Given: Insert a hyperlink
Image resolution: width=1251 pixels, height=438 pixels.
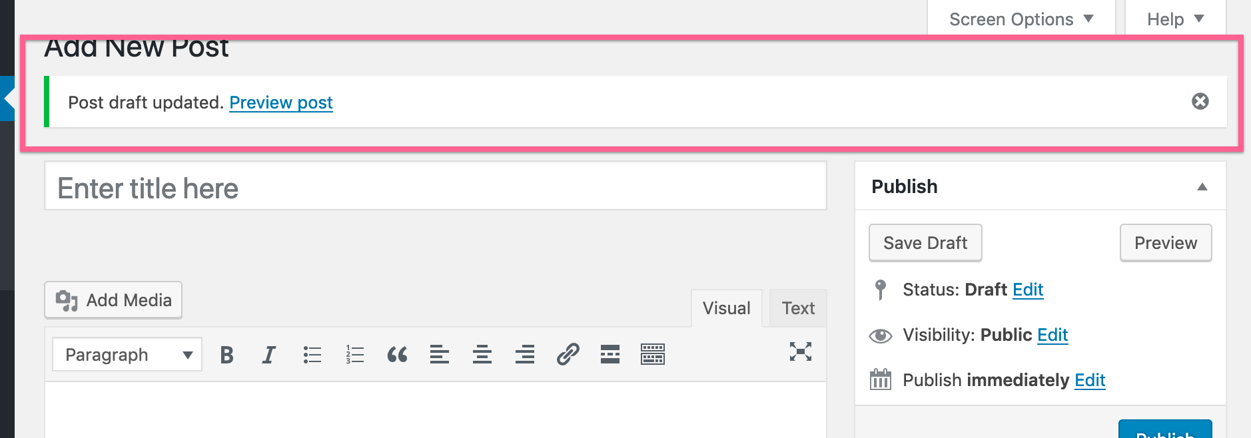Looking at the screenshot, I should (x=567, y=354).
